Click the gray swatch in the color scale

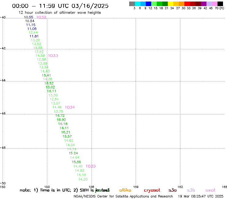click(x=132, y=4)
